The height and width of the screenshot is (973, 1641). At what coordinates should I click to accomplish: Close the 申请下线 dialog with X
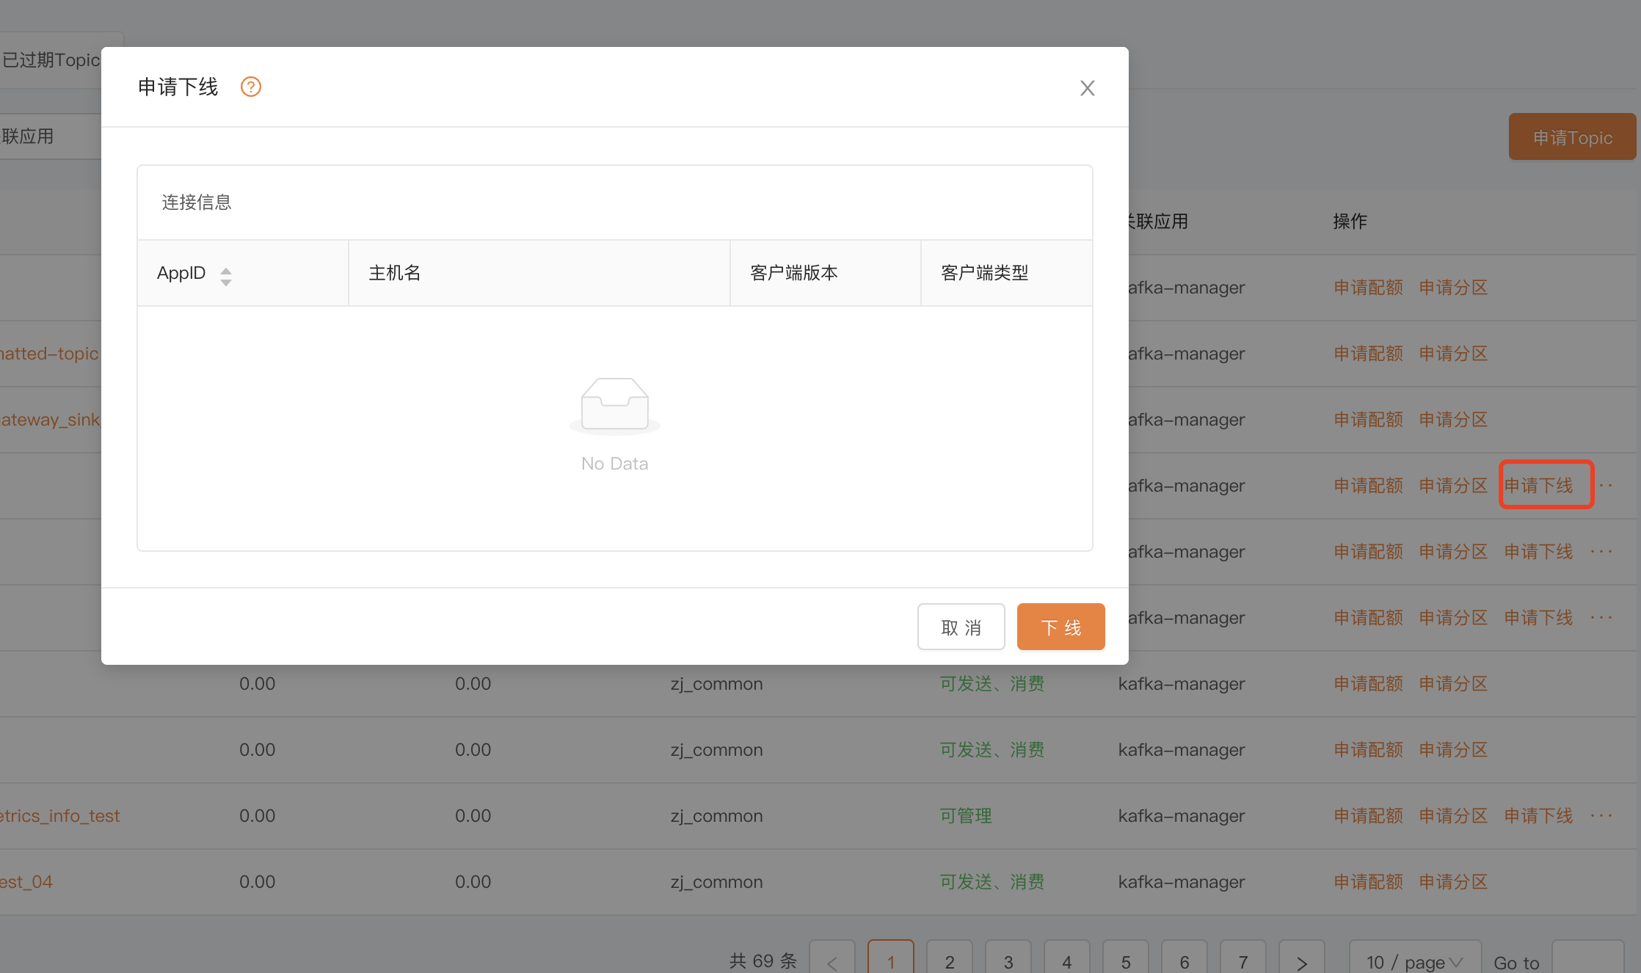click(1087, 88)
